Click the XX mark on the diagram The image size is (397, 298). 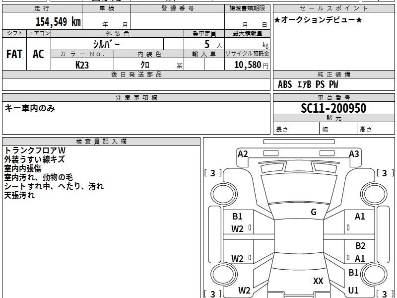pos(318,281)
